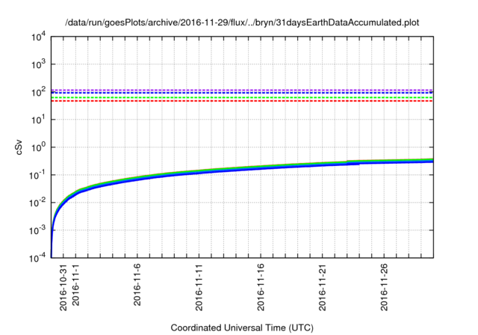
Task: Click the purple dashed threshold line
Action: [x=242, y=90]
